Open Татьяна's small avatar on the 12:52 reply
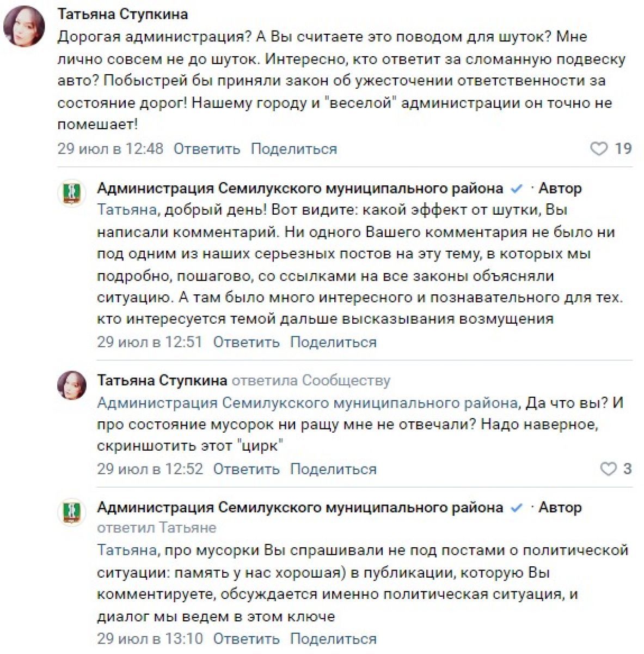644x654 pixels. pos(71,385)
